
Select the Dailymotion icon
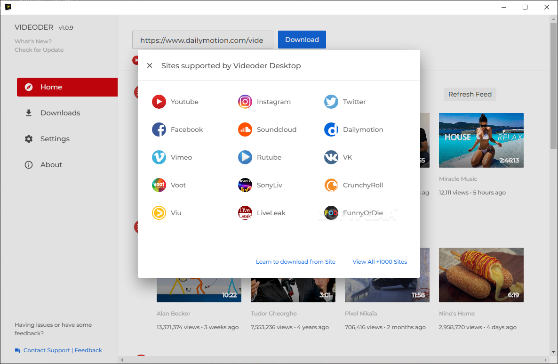pyautogui.click(x=331, y=129)
